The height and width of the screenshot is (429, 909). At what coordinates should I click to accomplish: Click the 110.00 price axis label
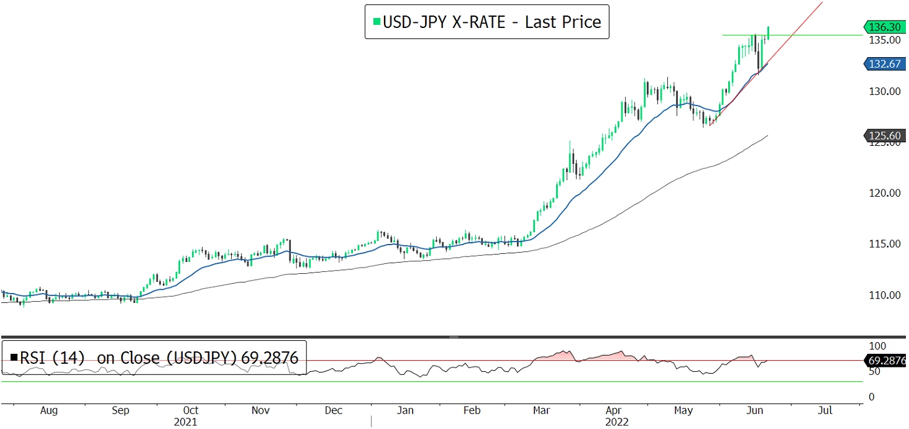[885, 295]
